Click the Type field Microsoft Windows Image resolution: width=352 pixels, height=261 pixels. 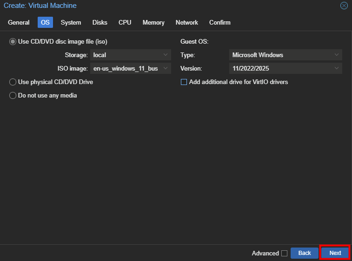[x=286, y=55]
